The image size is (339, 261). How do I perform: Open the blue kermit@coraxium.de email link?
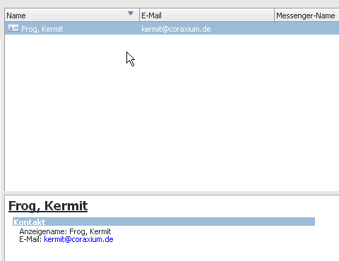(x=78, y=239)
